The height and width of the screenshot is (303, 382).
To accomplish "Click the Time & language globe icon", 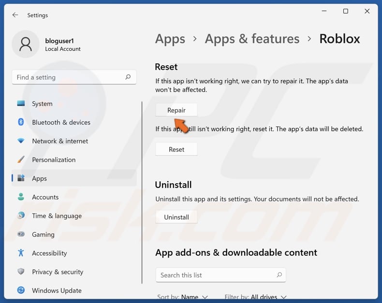I will pos(21,216).
